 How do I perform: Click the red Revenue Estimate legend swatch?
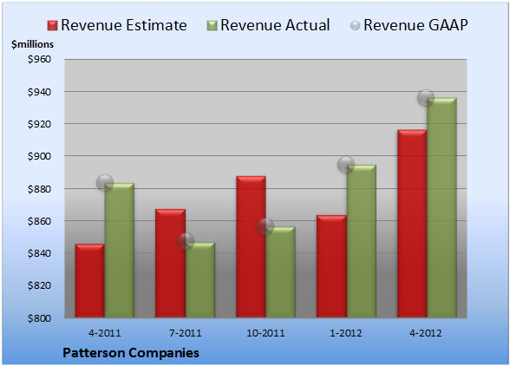[x=52, y=26]
